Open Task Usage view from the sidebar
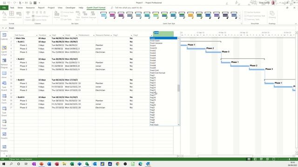 tap(4, 124)
